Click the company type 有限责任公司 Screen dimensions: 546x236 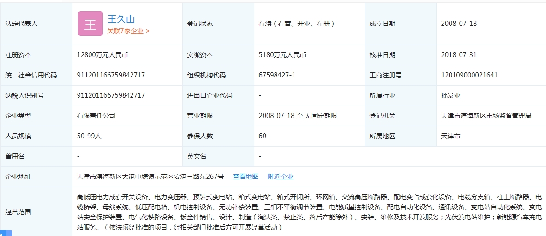click(x=96, y=116)
